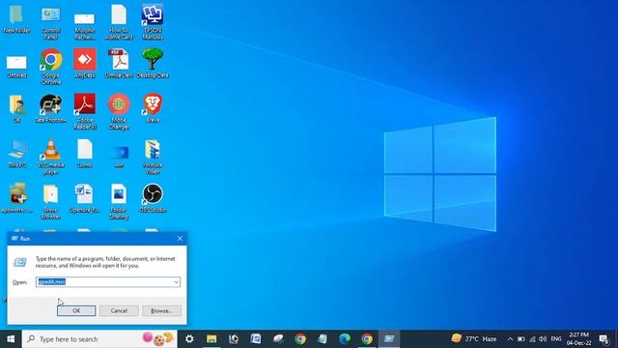The width and height of the screenshot is (618, 348).
Task: Click the Browse... button in Run
Action: click(161, 310)
